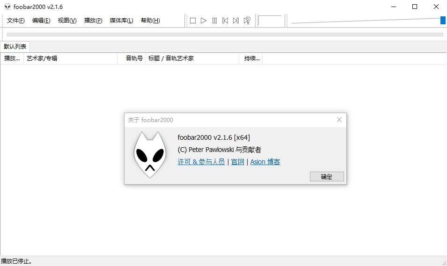Maximize the foobar2000 window

(x=415, y=7)
